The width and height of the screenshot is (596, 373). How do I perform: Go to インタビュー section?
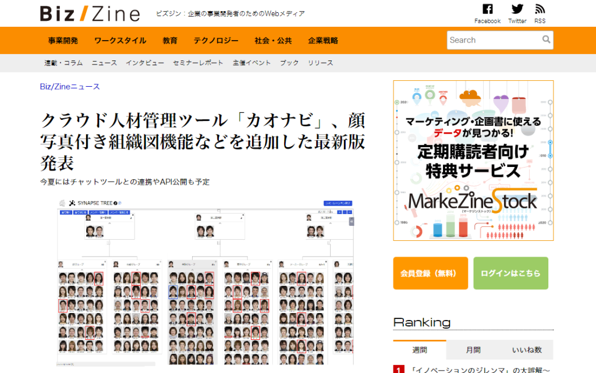tap(145, 63)
